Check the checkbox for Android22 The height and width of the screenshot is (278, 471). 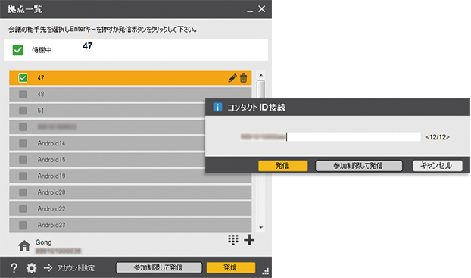tap(23, 208)
